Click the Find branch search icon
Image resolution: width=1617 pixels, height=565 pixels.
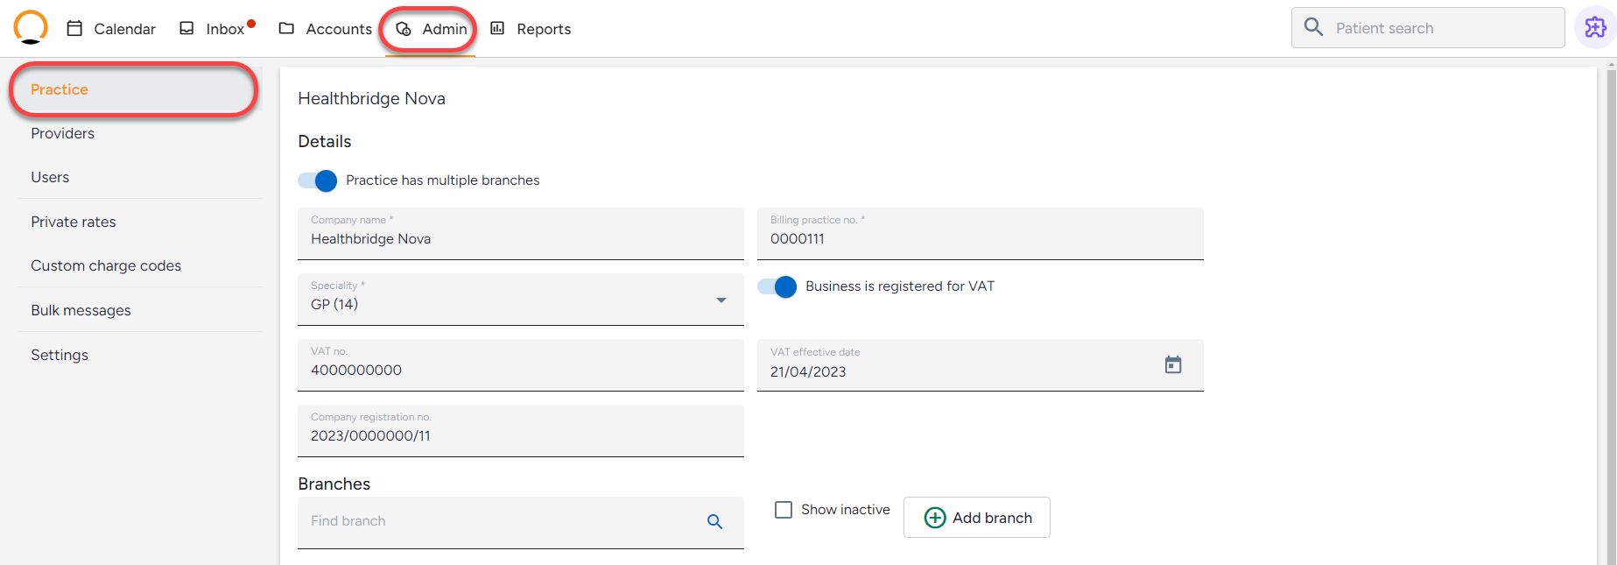click(x=714, y=521)
